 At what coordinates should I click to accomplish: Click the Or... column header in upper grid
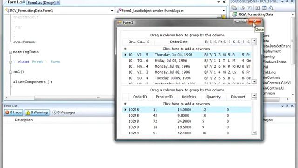tap(132, 42)
